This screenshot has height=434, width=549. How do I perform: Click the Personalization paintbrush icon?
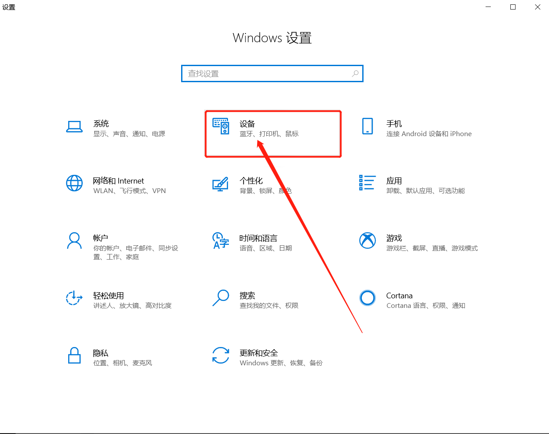221,184
